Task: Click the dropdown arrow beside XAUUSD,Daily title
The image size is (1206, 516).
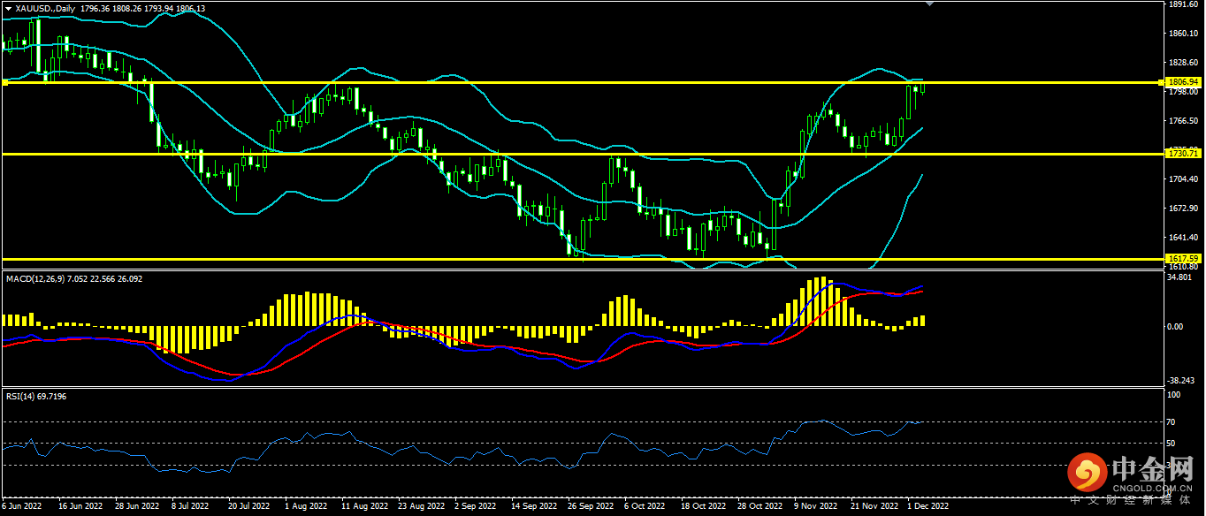Action: [8, 8]
